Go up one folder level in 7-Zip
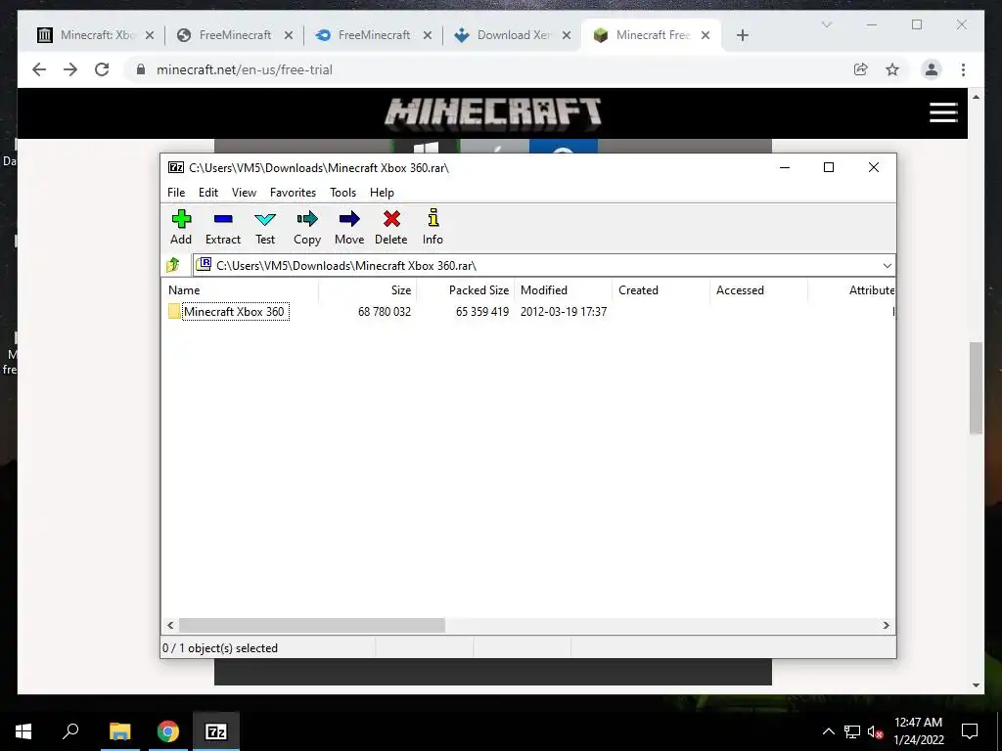 click(173, 265)
